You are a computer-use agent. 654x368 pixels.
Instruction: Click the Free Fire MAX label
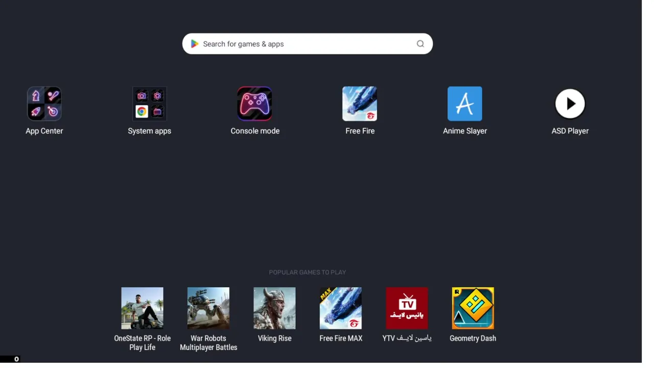(x=341, y=338)
